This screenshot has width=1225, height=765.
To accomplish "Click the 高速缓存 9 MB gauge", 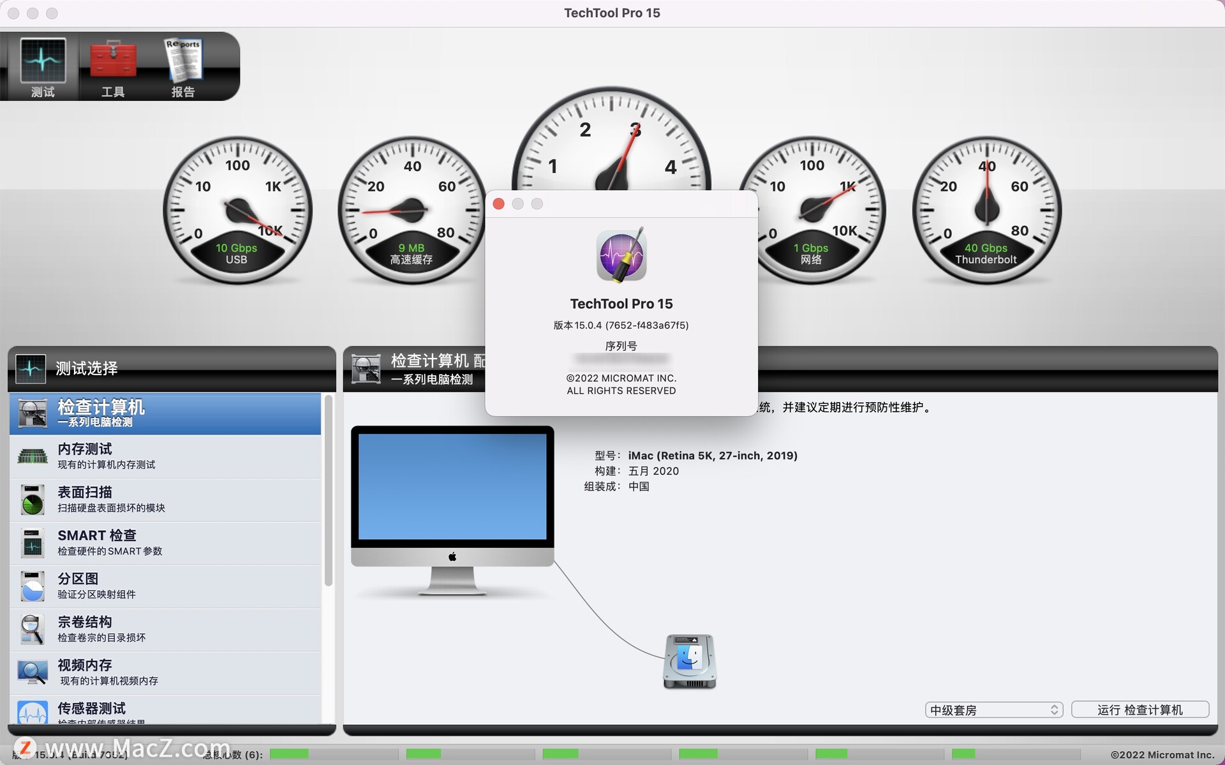I will [x=412, y=210].
